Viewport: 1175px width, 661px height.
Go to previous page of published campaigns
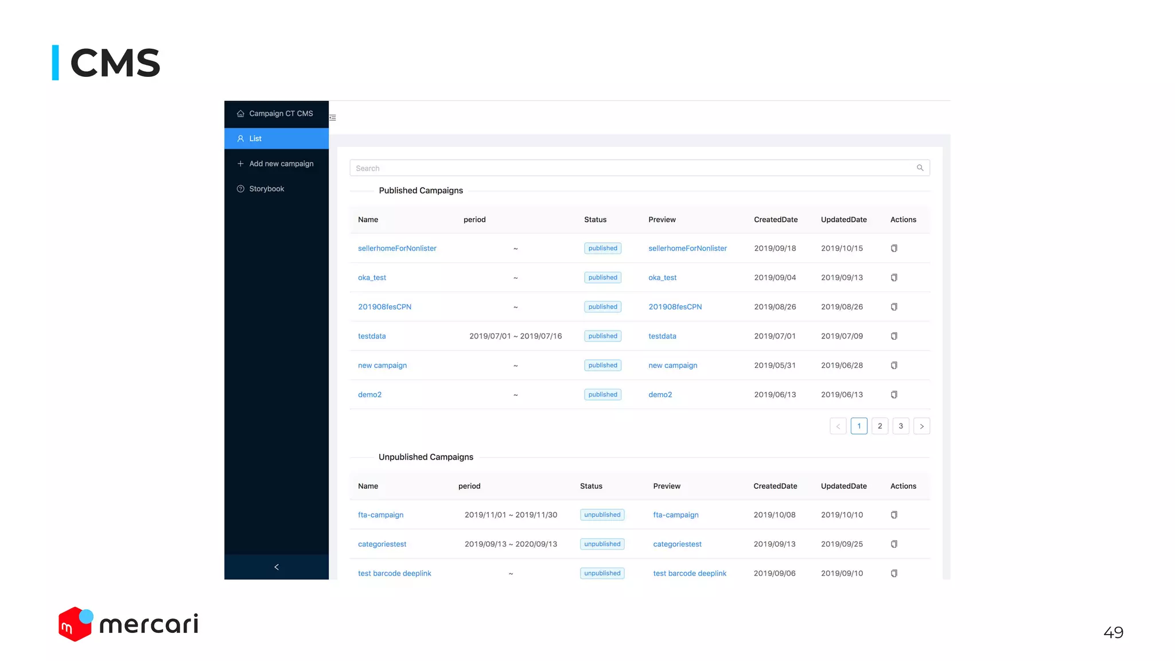[x=838, y=426]
